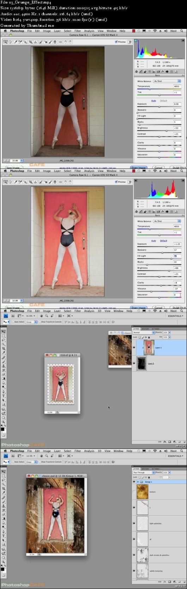
Task: Enable Auto-Select checkbox in the 050.tif workspace
Action: tap(13, 322)
